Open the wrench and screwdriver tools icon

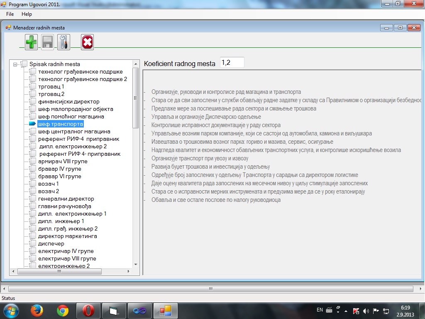point(64,42)
